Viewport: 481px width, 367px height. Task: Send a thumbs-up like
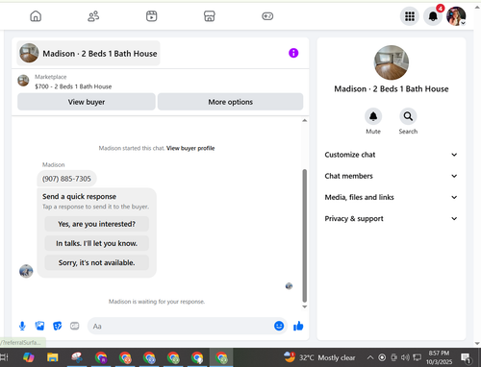298,326
